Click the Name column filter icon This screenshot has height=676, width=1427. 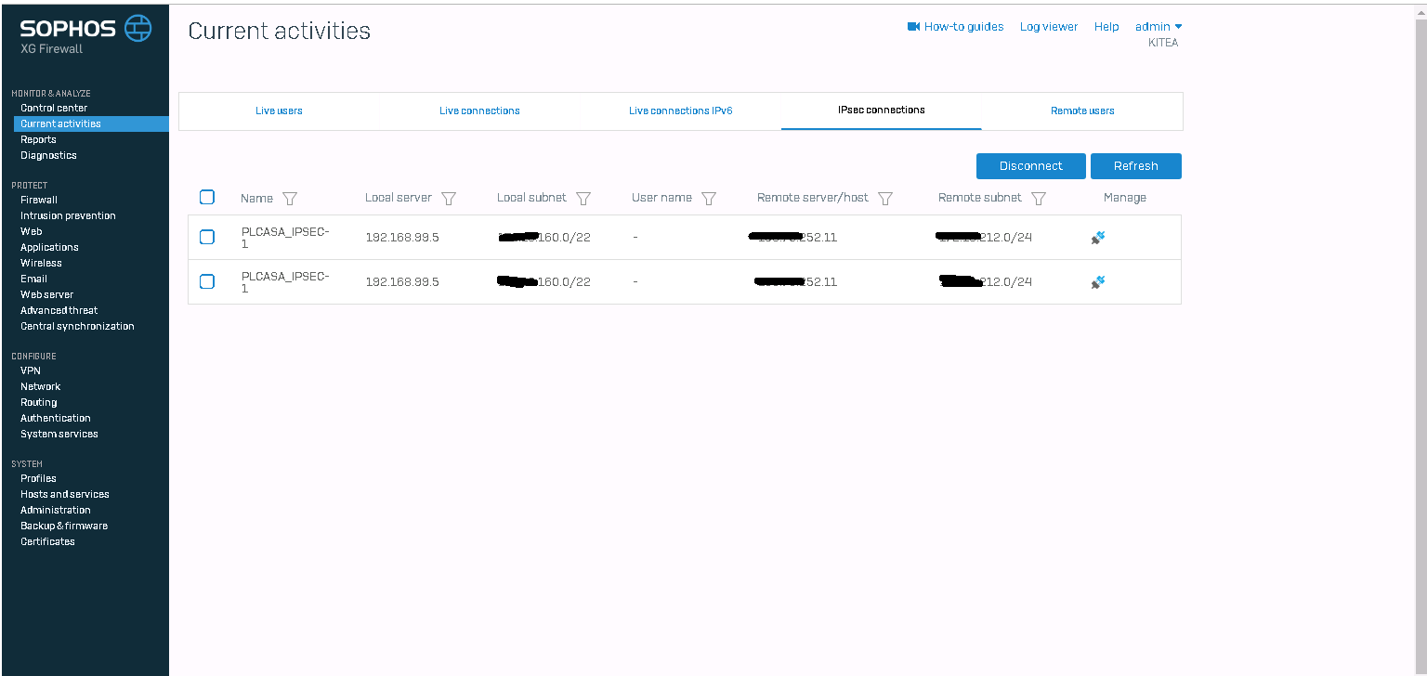click(x=290, y=199)
